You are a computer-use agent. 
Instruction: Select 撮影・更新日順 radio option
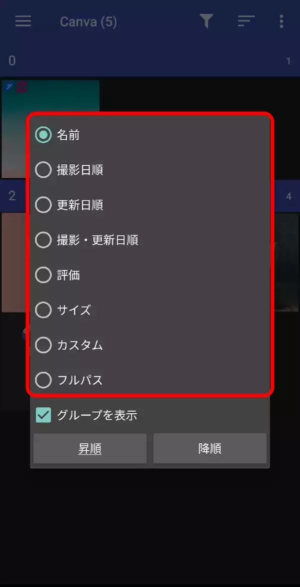pos(43,240)
